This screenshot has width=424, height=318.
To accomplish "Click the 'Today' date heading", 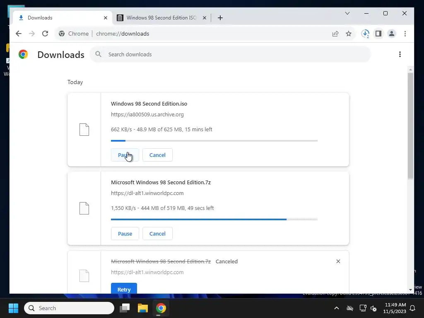I will click(75, 82).
